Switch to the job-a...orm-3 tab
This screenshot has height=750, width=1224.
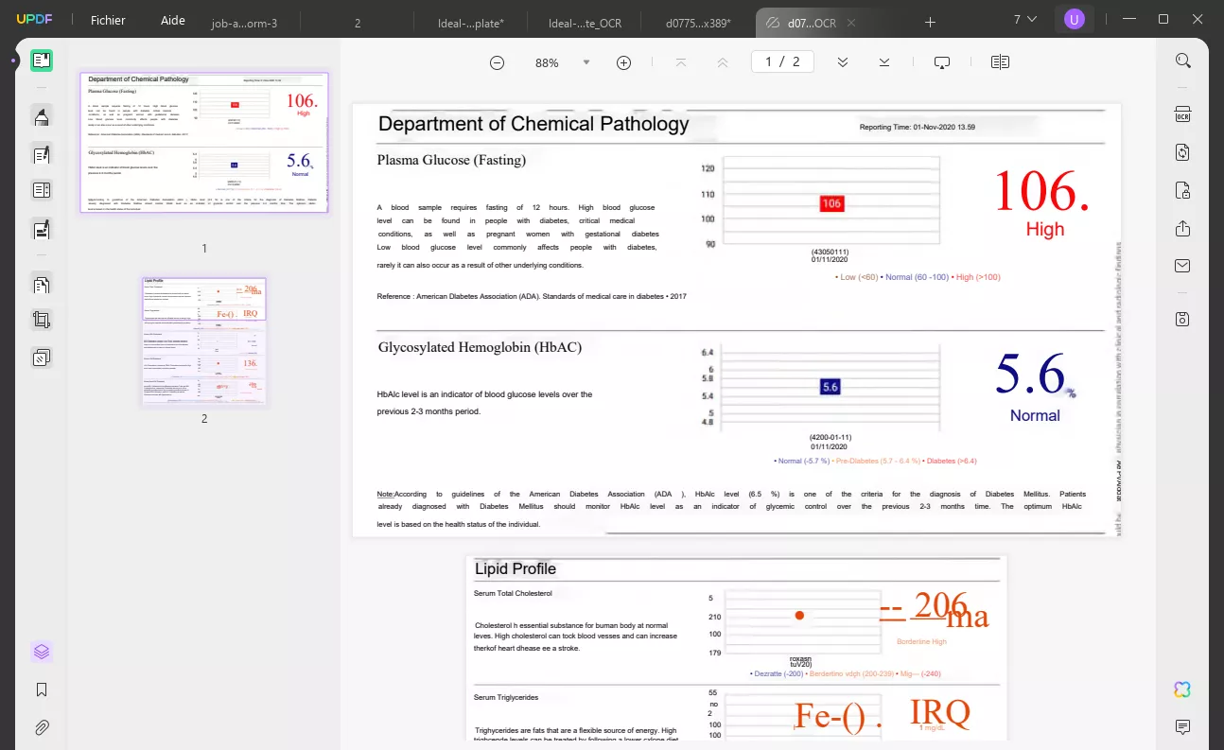[x=244, y=23]
